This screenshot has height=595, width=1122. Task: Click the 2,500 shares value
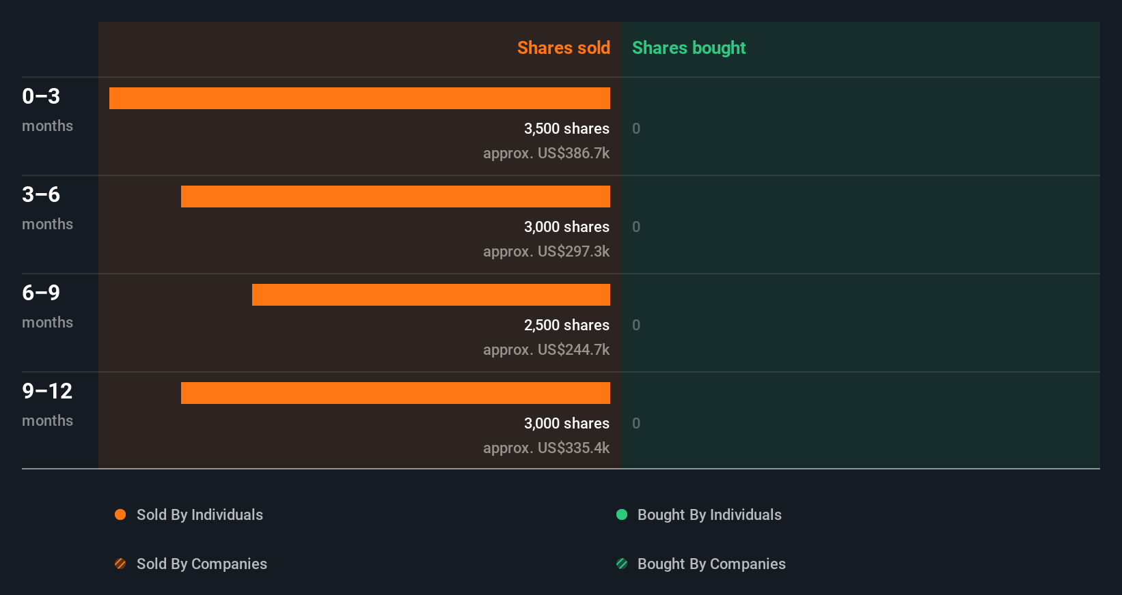[x=566, y=325]
